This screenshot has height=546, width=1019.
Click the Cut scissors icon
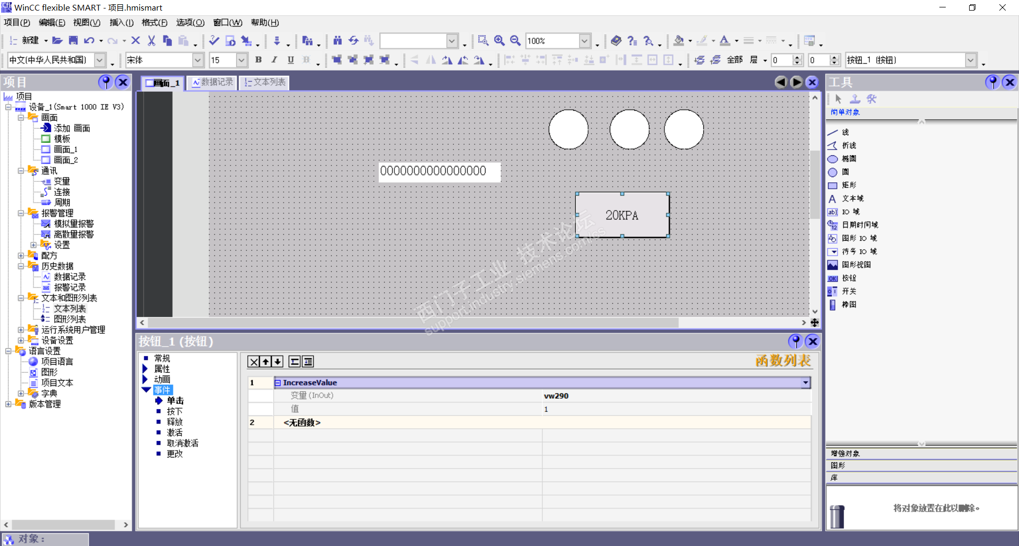[151, 40]
